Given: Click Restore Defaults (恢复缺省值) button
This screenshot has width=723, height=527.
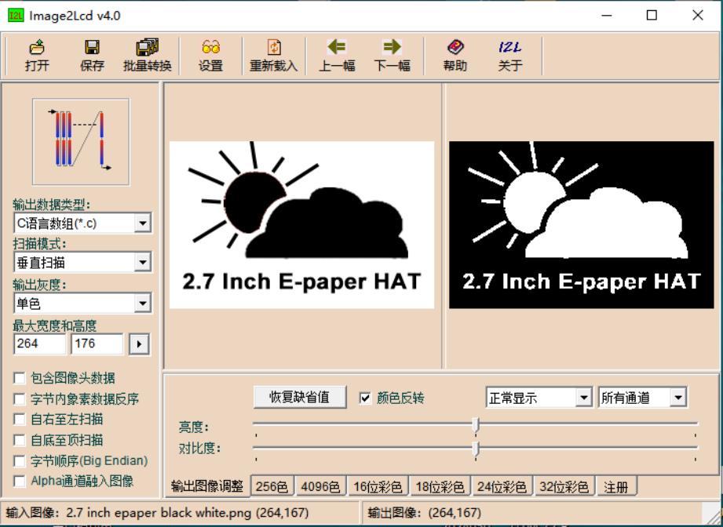Looking at the screenshot, I should (x=299, y=397).
